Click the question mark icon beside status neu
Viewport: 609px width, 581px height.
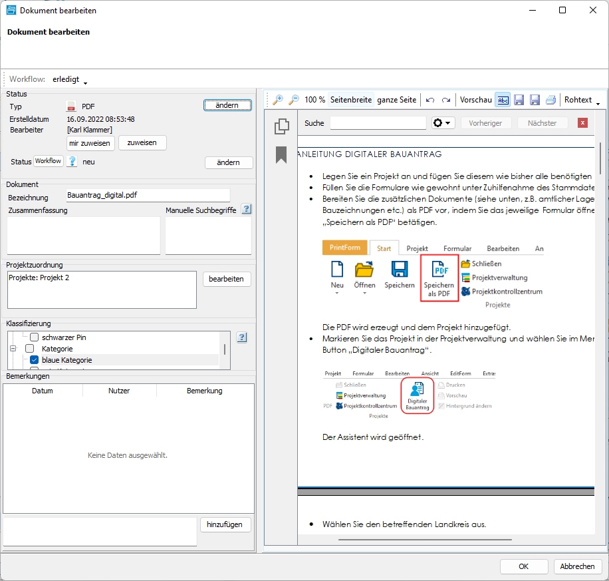(x=72, y=161)
